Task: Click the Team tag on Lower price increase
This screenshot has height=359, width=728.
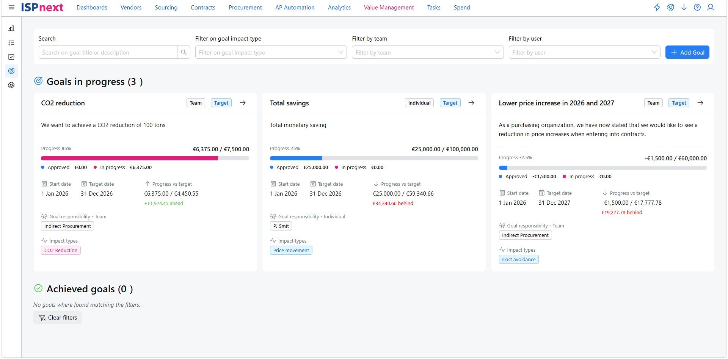Action: (x=653, y=103)
